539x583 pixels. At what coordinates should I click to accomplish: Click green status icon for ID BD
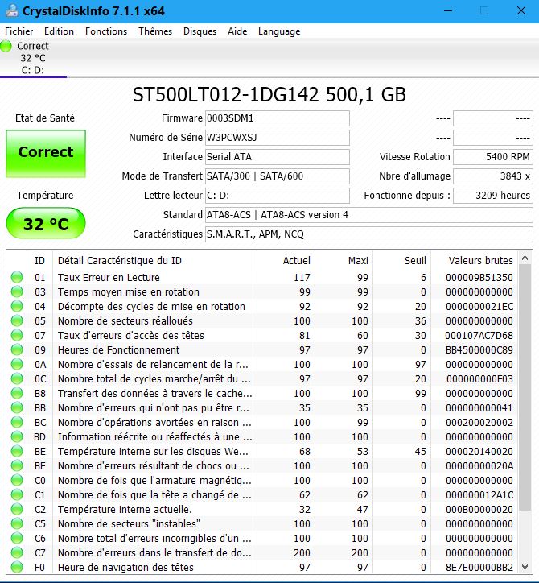pos(17,437)
